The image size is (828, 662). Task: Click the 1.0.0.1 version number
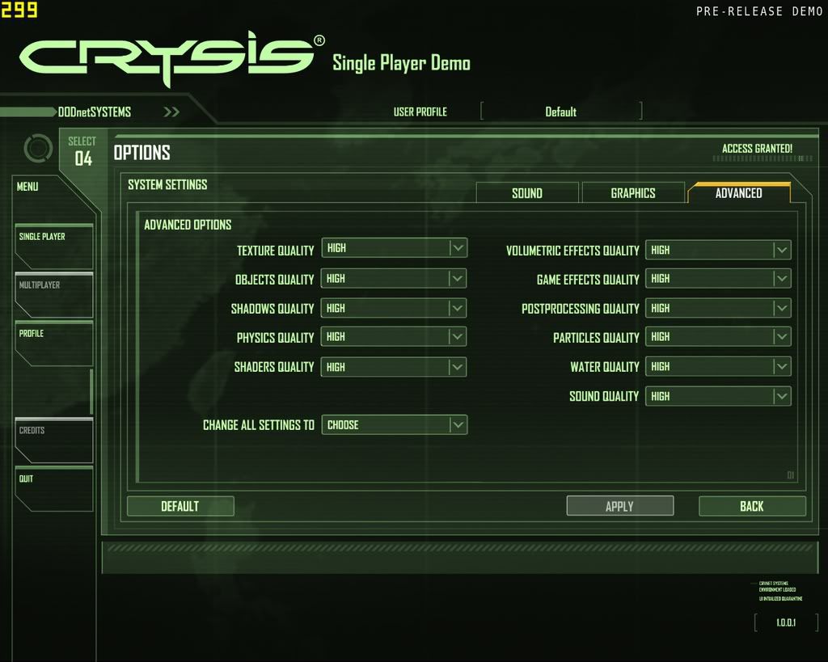(x=786, y=623)
